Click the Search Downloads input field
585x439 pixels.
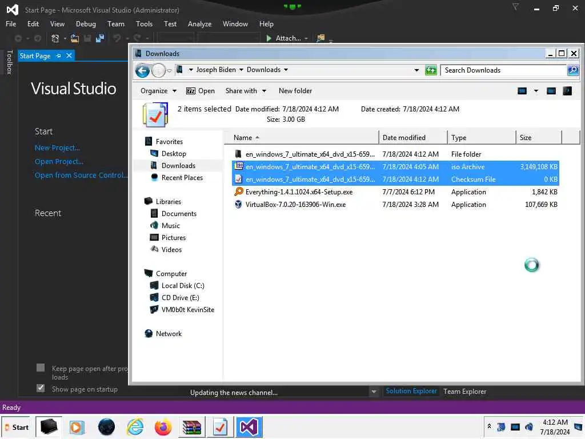click(503, 70)
